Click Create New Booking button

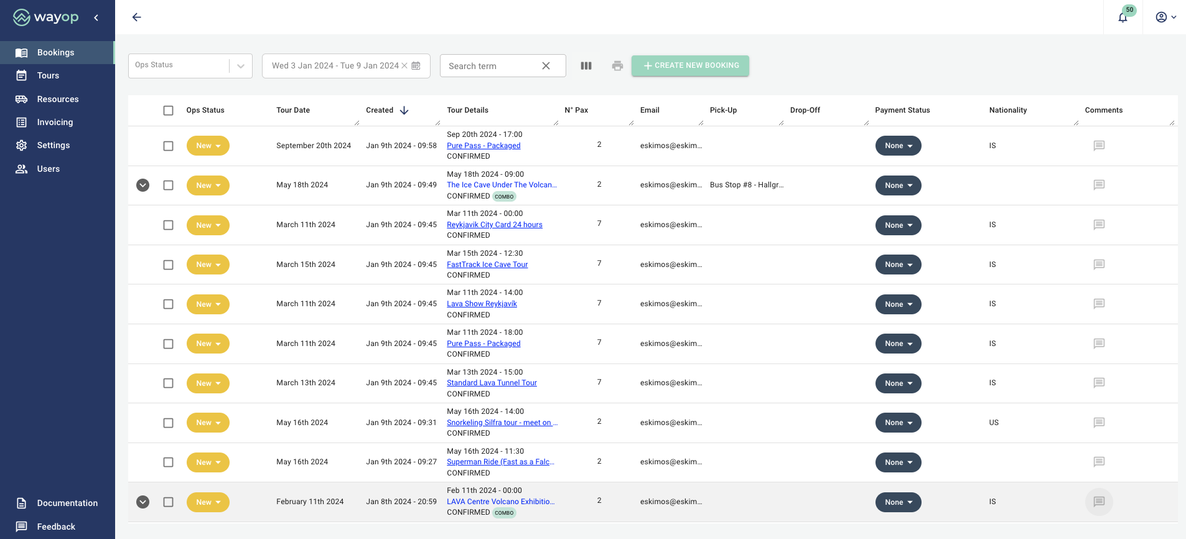(690, 66)
